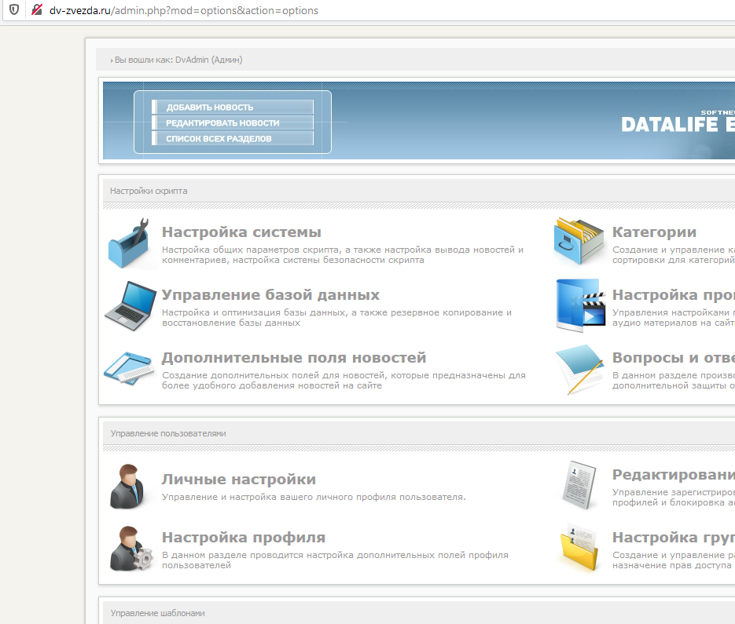Open the laptop icon for database management
Viewport: 735px width, 624px height.
click(x=130, y=306)
